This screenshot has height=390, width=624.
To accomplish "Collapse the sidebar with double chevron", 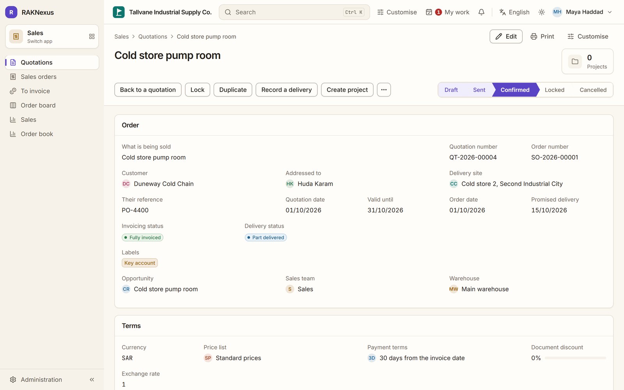I will click(92, 379).
